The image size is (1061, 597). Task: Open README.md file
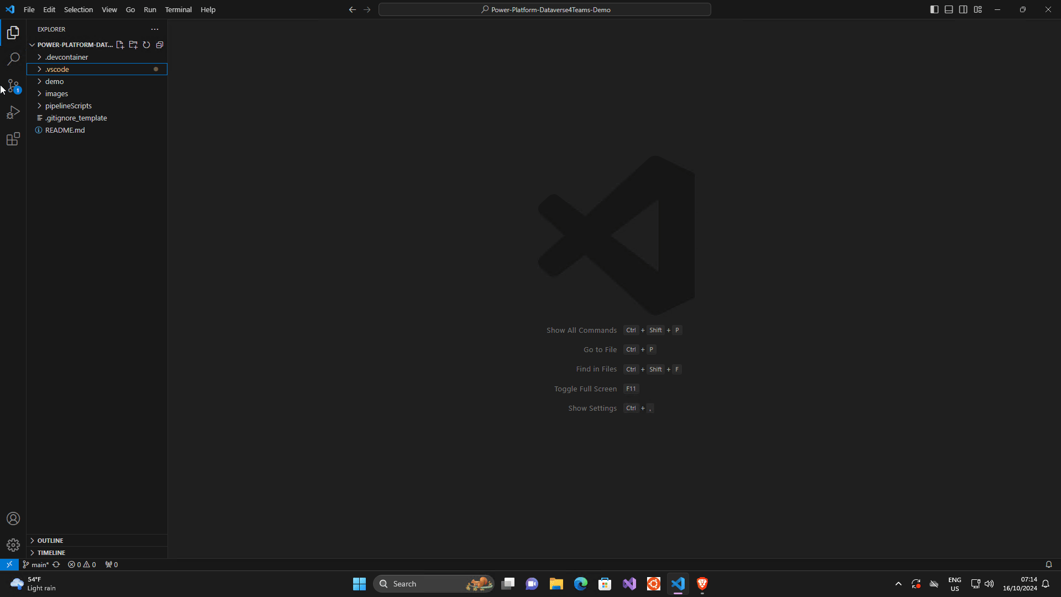click(x=65, y=130)
